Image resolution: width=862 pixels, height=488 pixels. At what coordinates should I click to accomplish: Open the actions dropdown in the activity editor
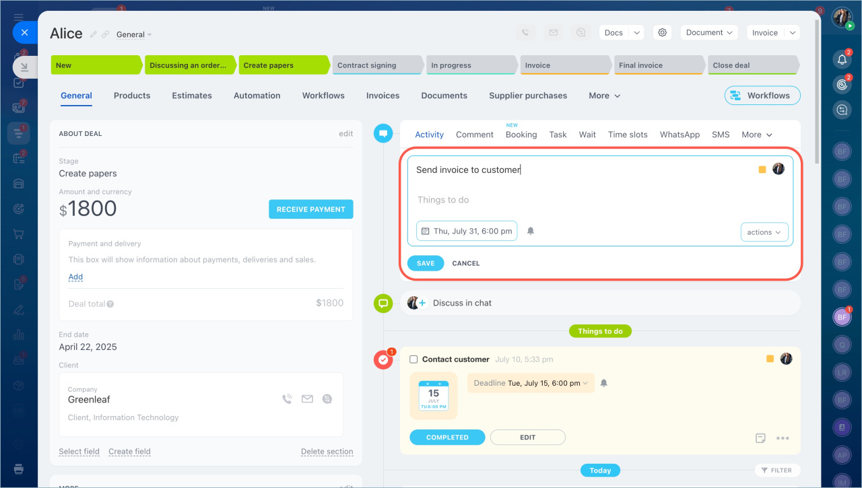(x=764, y=232)
